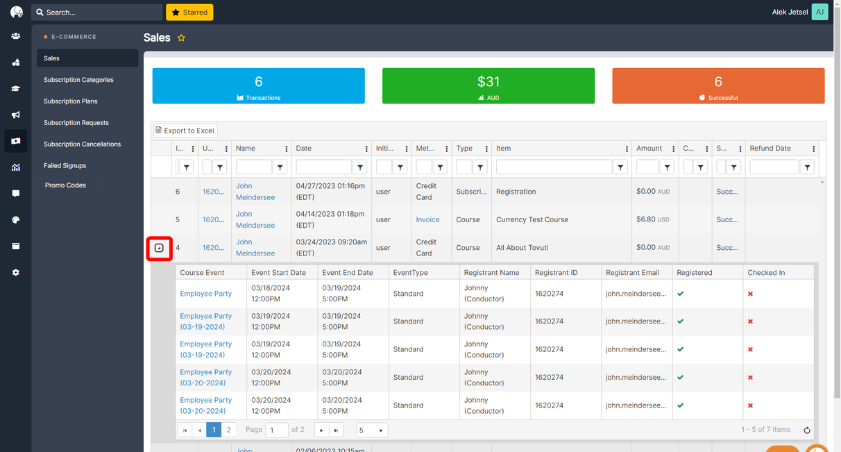
Task: Open the reports chart icon in the sidebar
Action: 15,167
